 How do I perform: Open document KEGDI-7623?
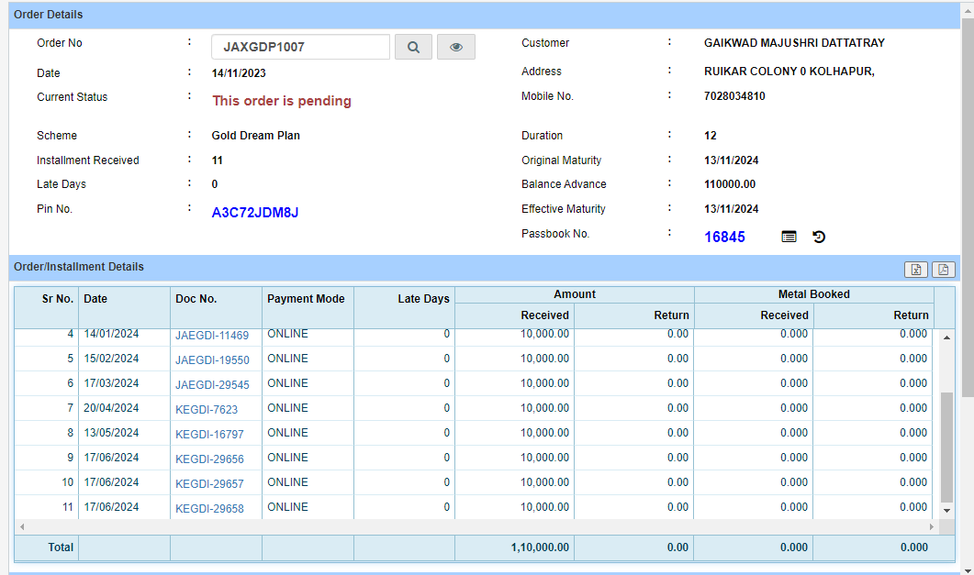click(207, 410)
